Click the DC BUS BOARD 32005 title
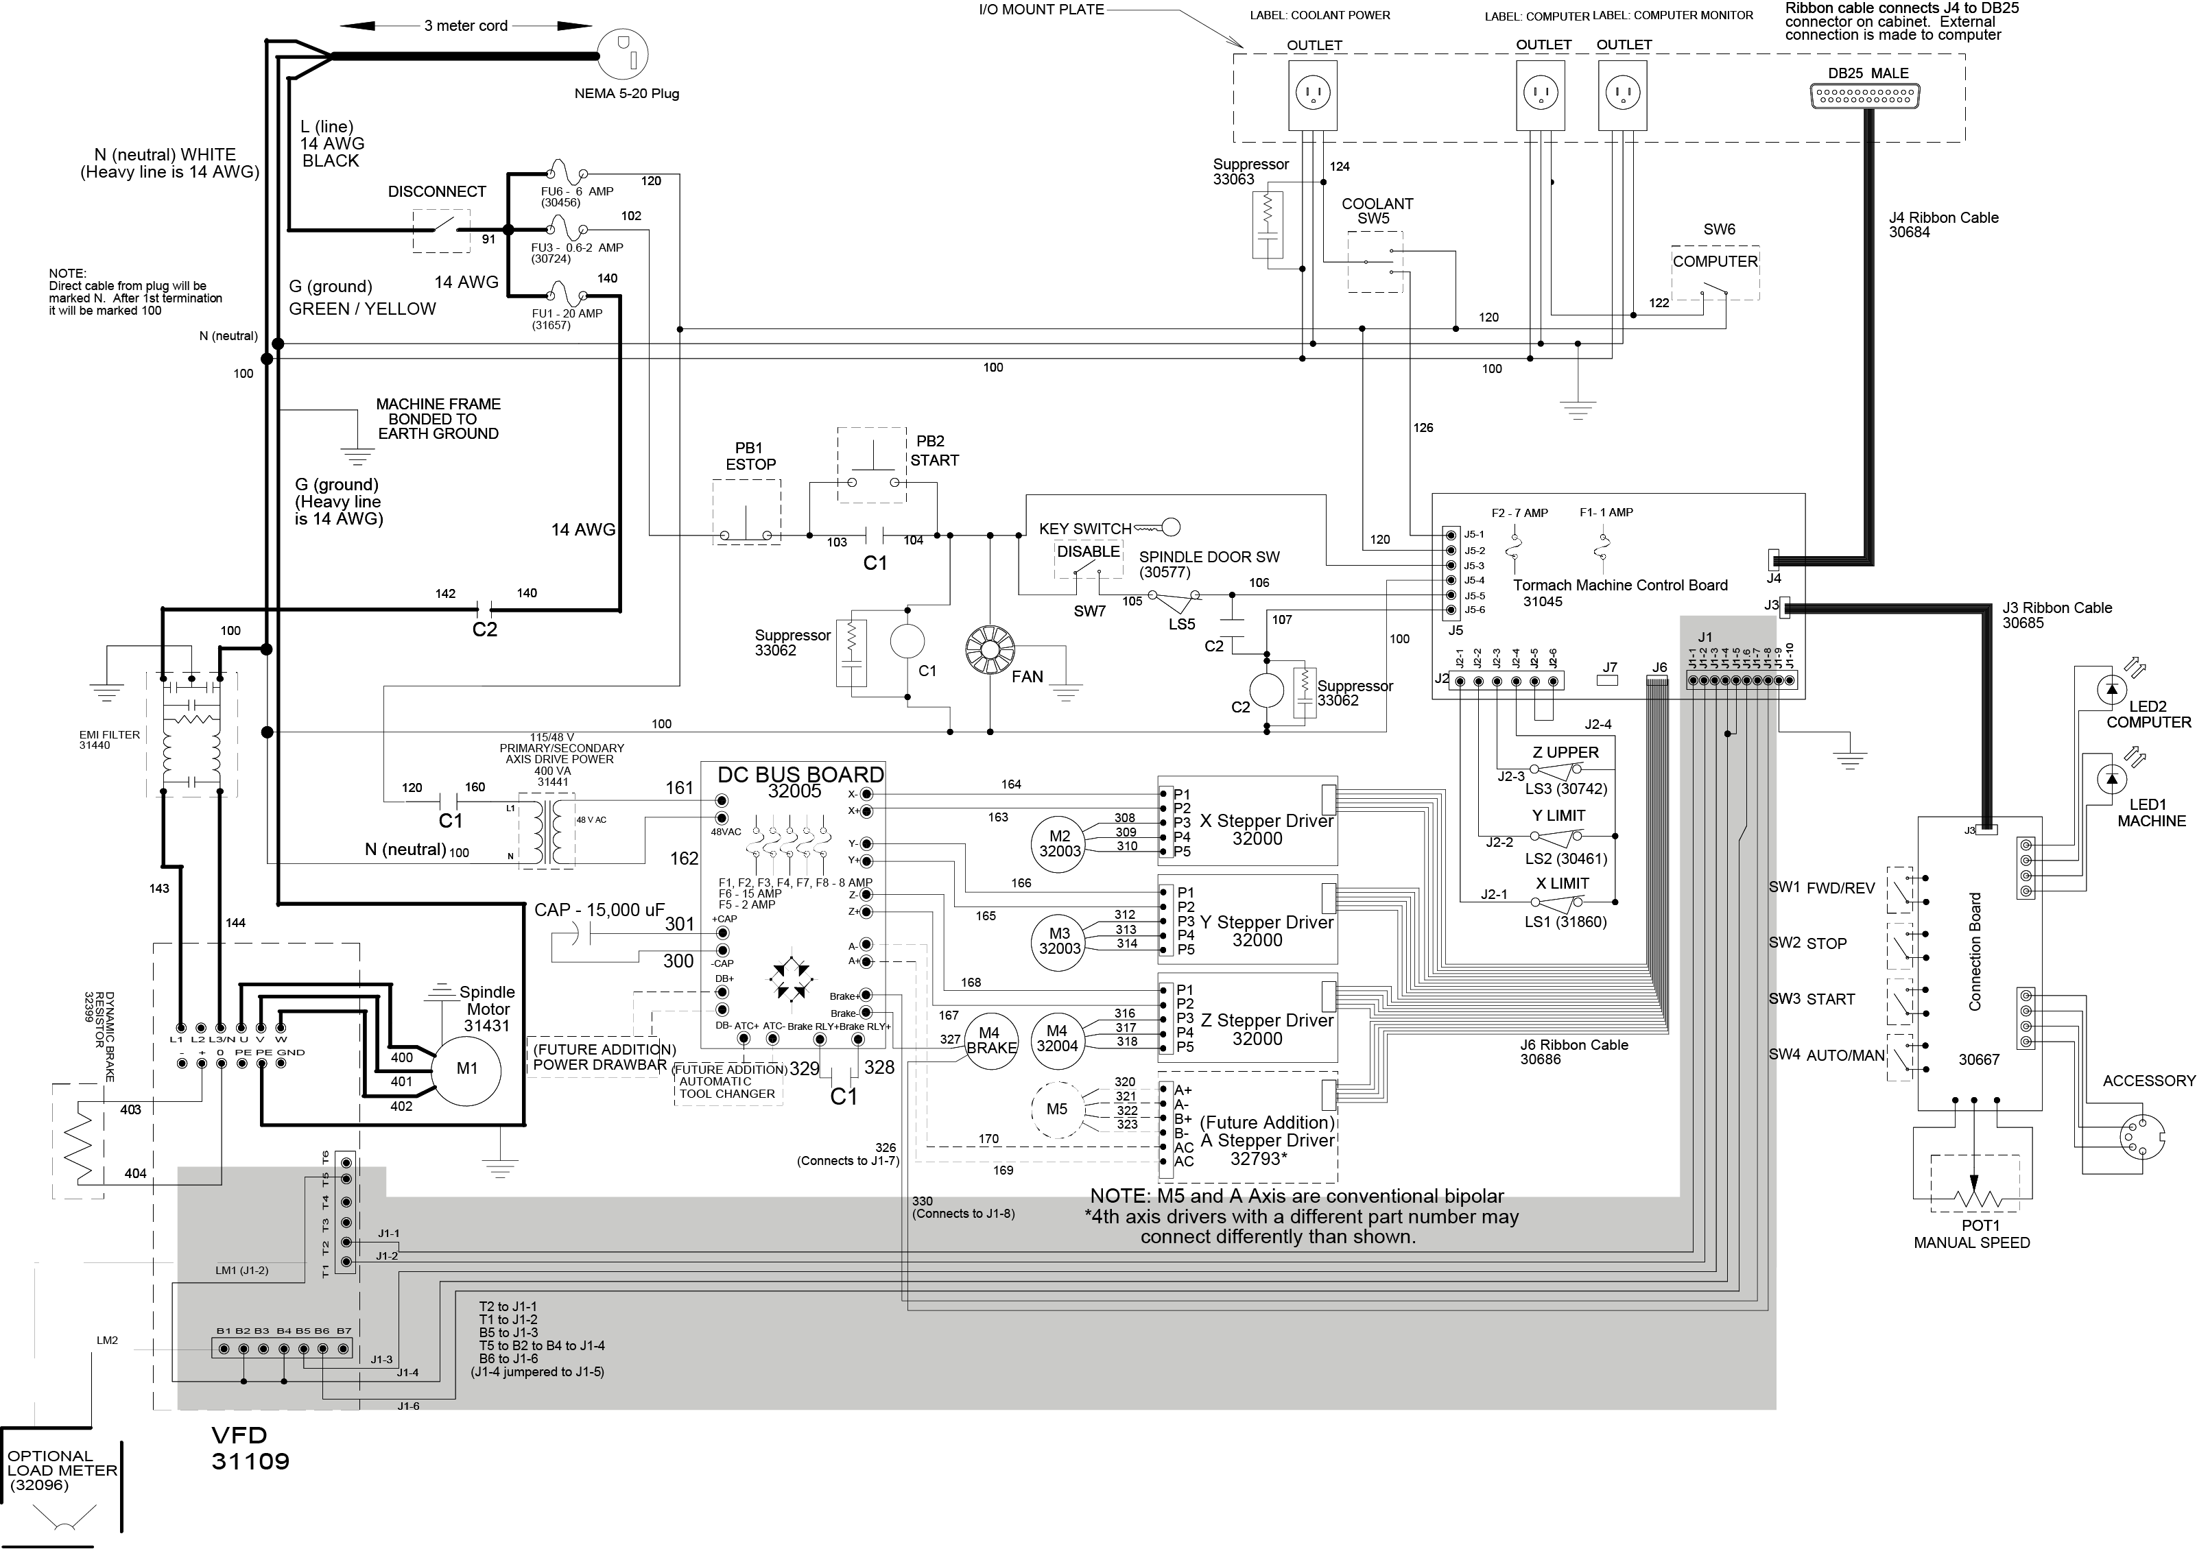The width and height of the screenshot is (2197, 1549). pos(800,782)
